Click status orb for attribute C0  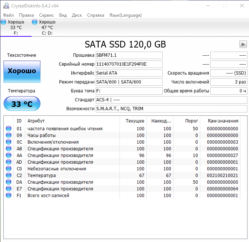click(x=9, y=169)
